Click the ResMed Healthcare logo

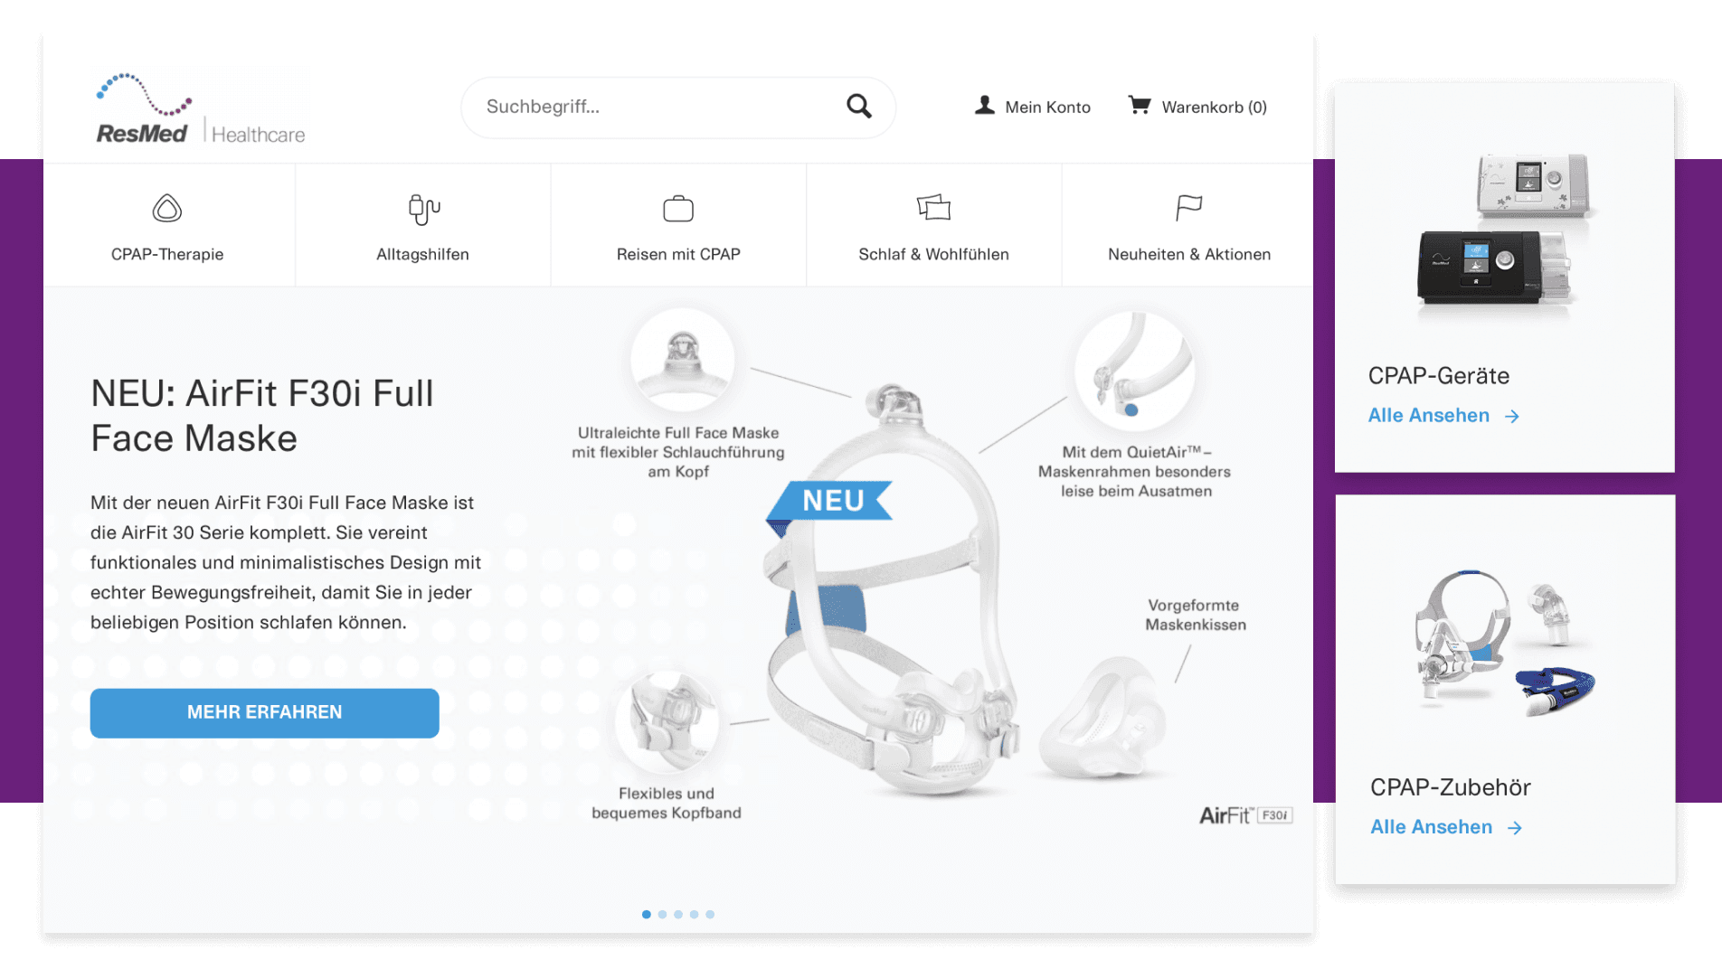201,108
